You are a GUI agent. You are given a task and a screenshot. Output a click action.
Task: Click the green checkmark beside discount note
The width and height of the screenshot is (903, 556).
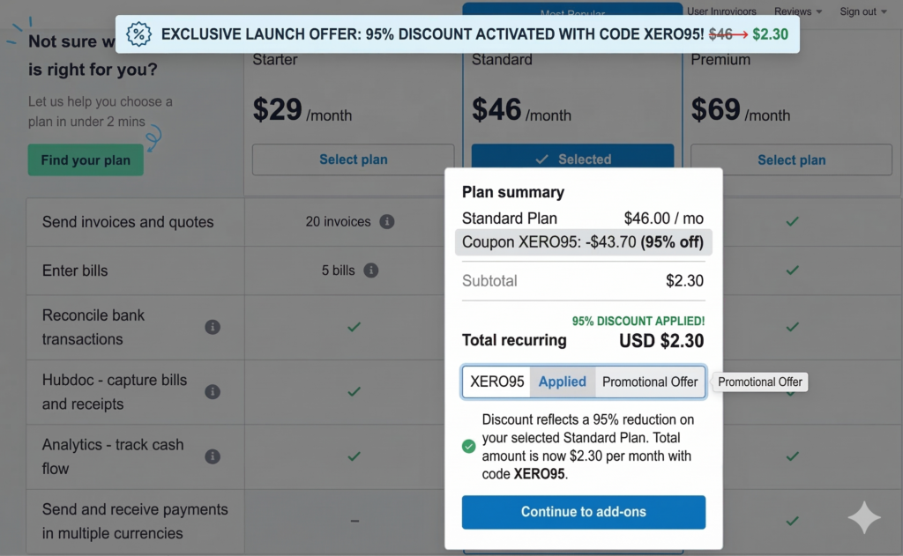[469, 447]
